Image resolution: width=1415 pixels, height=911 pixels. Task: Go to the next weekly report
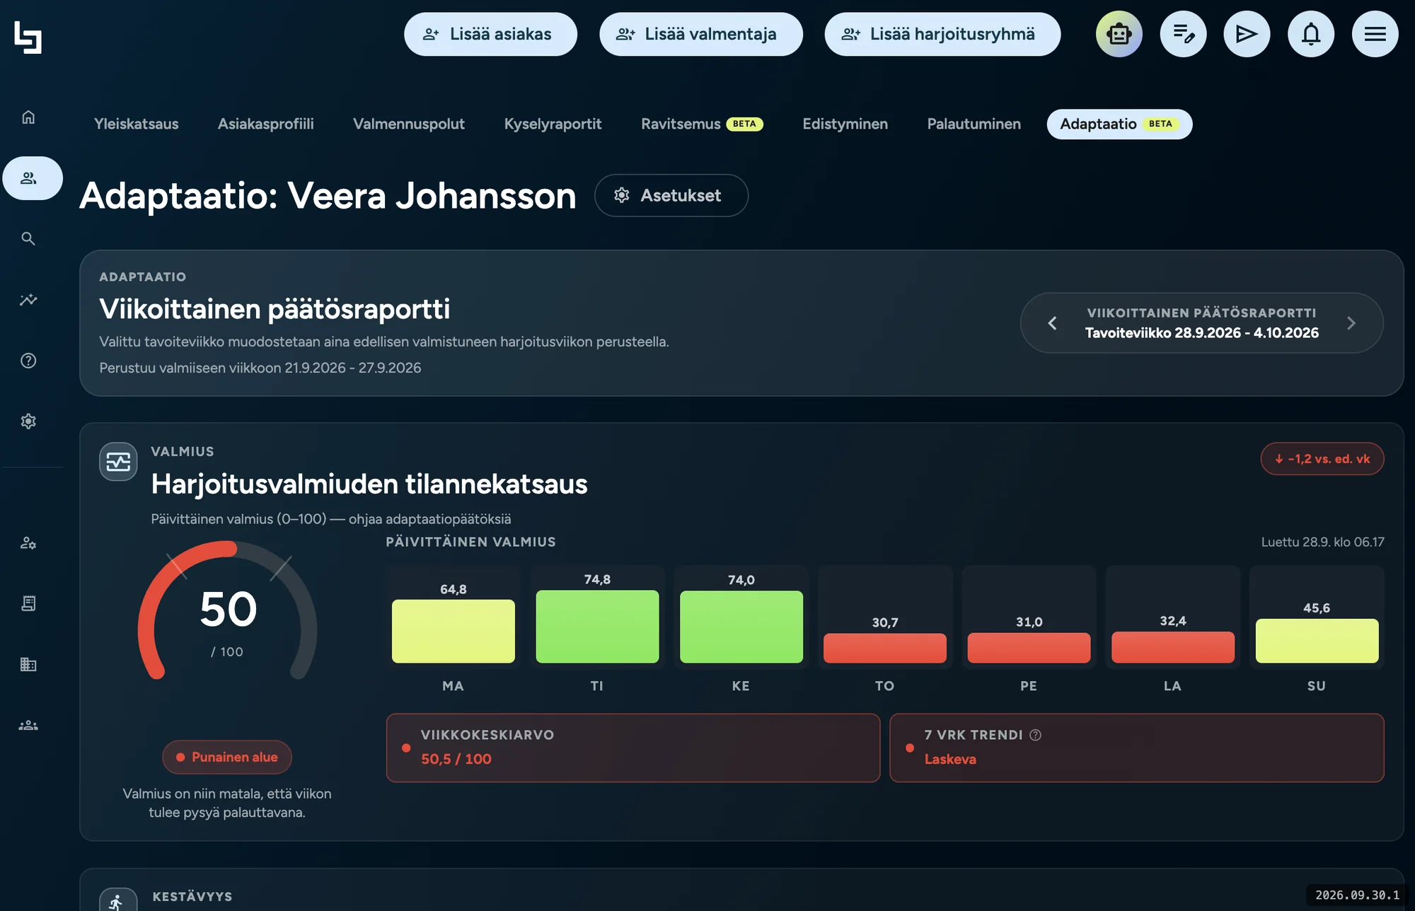(1351, 323)
